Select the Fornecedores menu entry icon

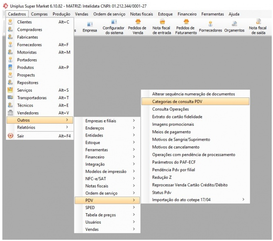[10, 44]
